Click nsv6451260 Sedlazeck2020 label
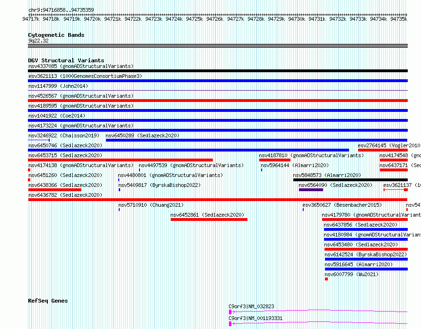The width and height of the screenshot is (421, 329). pos(65,175)
